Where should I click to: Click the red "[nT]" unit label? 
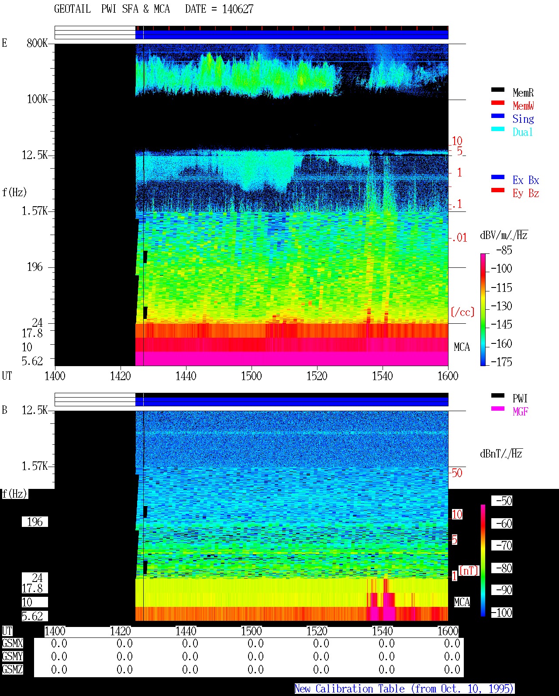tap(469, 570)
